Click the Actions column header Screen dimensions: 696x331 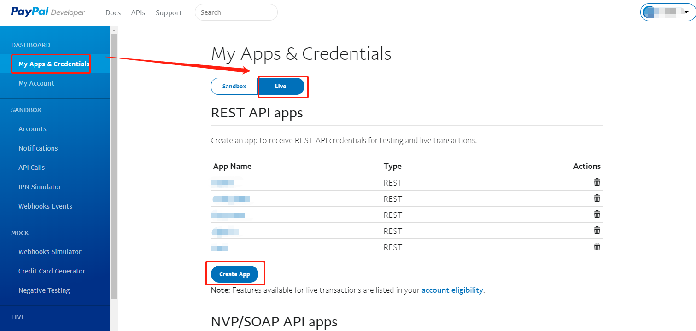click(x=587, y=166)
